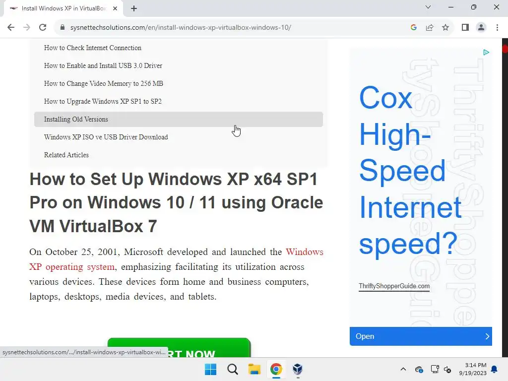Click the muted volume tray icon
The image size is (508, 381).
tap(447, 369)
